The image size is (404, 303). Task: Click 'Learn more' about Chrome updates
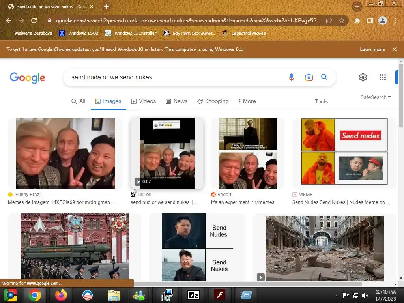coord(372,49)
